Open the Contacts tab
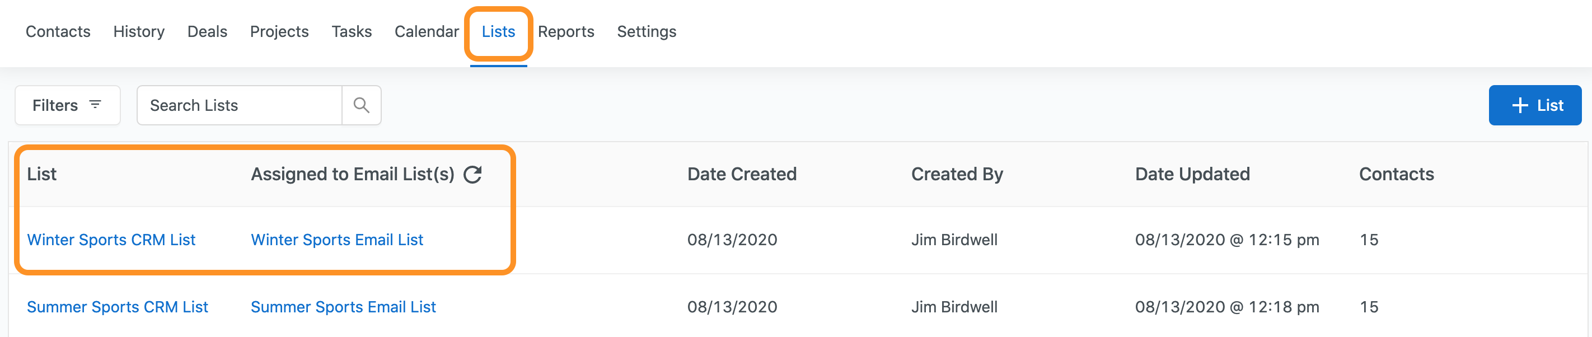 click(58, 31)
